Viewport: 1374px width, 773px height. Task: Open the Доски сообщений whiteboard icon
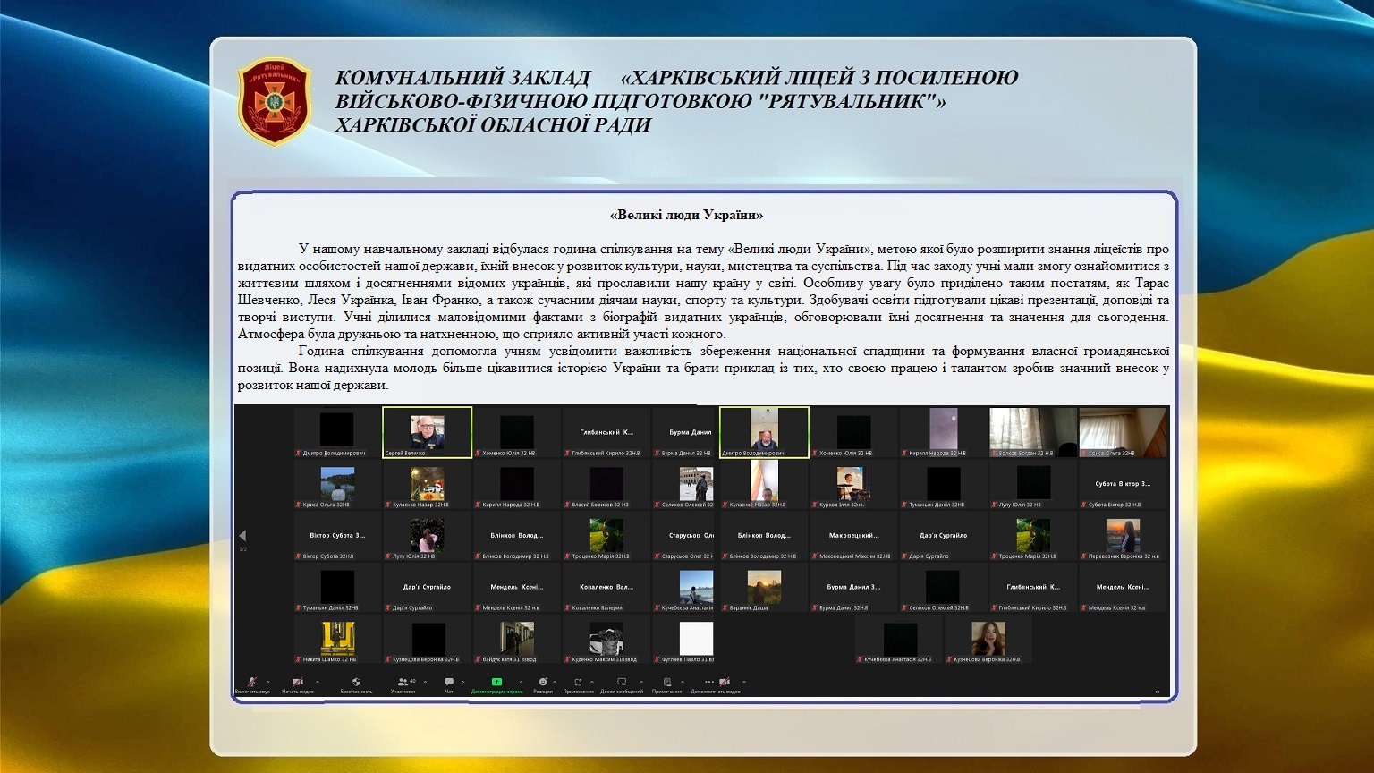(x=621, y=684)
